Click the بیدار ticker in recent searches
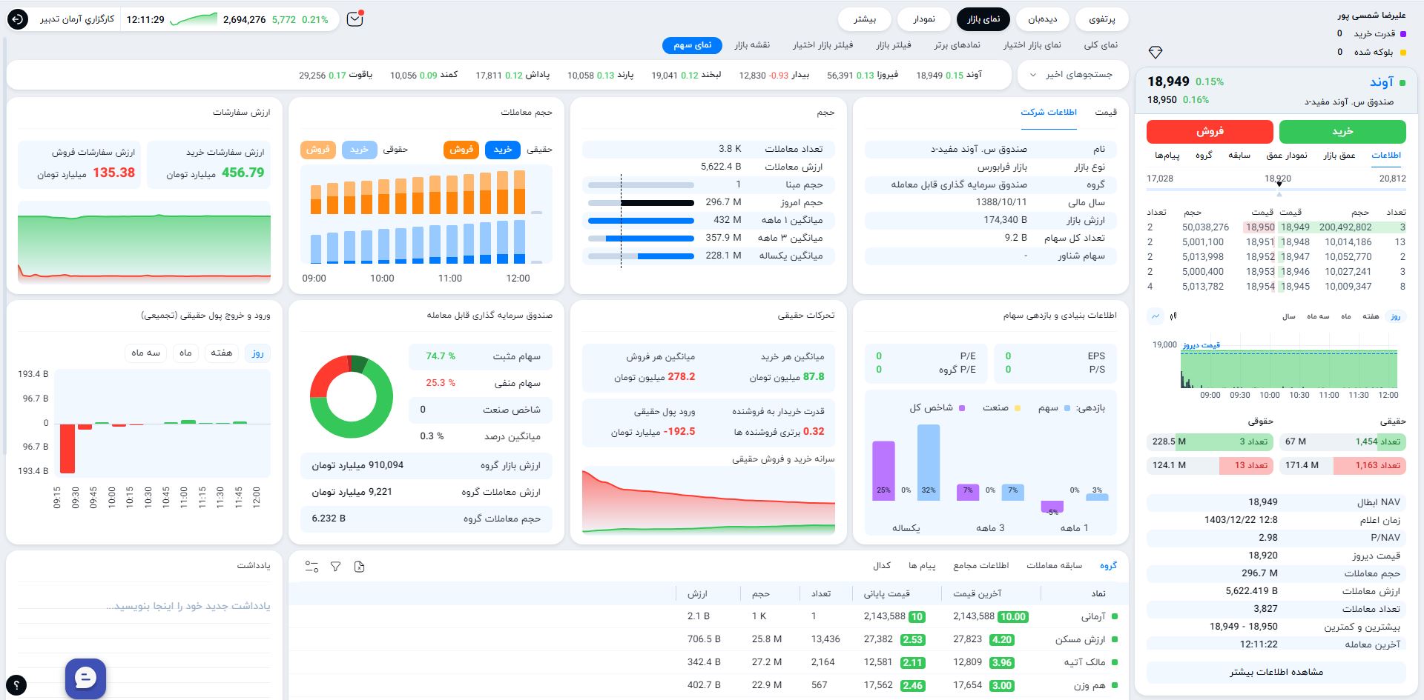1424x700 pixels. pos(774,75)
